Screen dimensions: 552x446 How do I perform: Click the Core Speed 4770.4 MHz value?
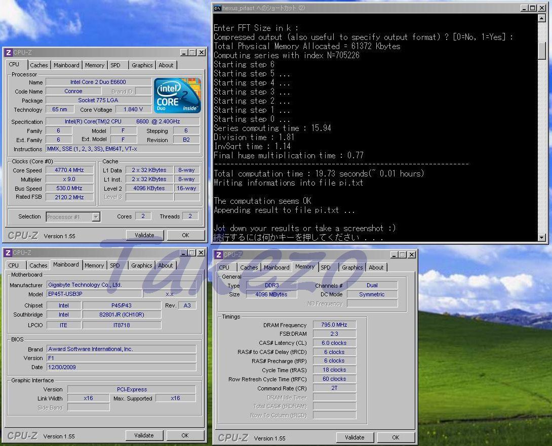click(69, 170)
